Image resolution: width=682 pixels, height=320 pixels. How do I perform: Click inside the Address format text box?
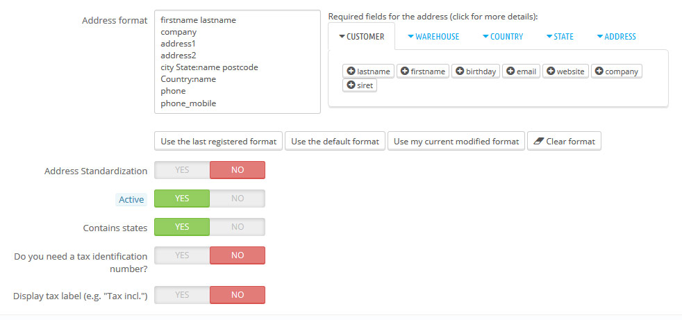(x=236, y=62)
